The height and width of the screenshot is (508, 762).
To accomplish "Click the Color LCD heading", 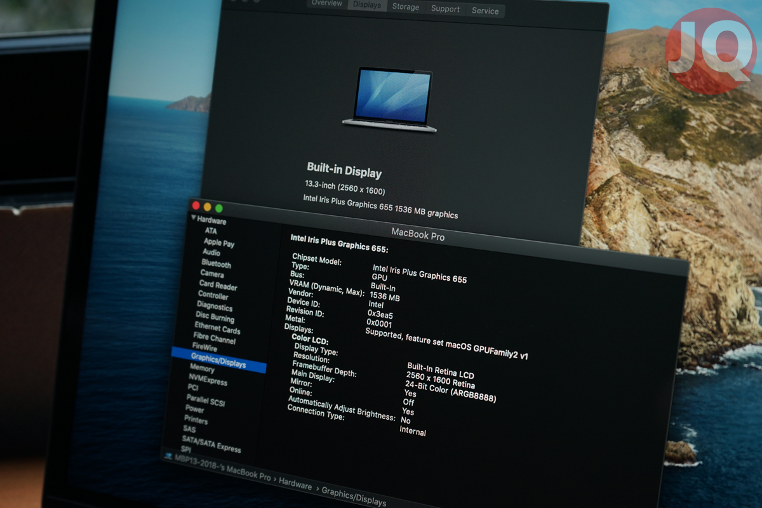I will (x=310, y=340).
